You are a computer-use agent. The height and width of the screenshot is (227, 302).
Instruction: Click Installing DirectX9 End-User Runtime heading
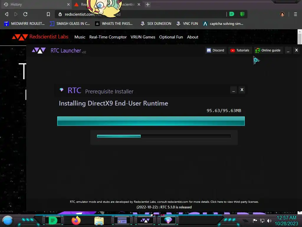pos(114,103)
